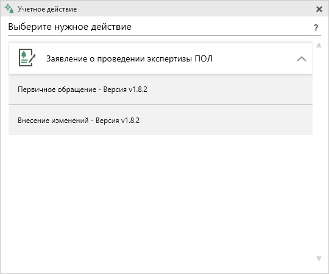Open help via the question mark icon
This screenshot has height=274, width=329.
click(316, 27)
